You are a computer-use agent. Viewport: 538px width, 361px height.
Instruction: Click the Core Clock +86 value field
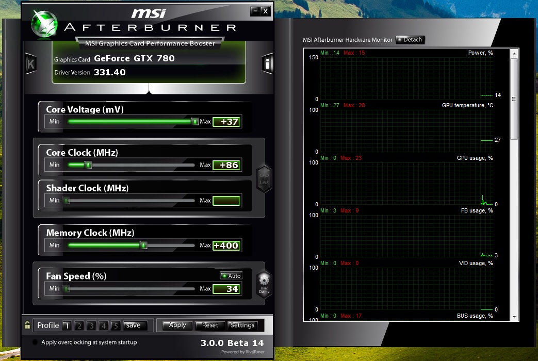(227, 165)
